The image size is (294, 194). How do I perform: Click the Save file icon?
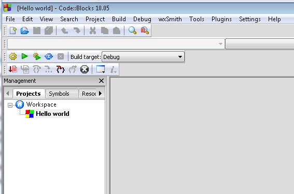(x=37, y=31)
